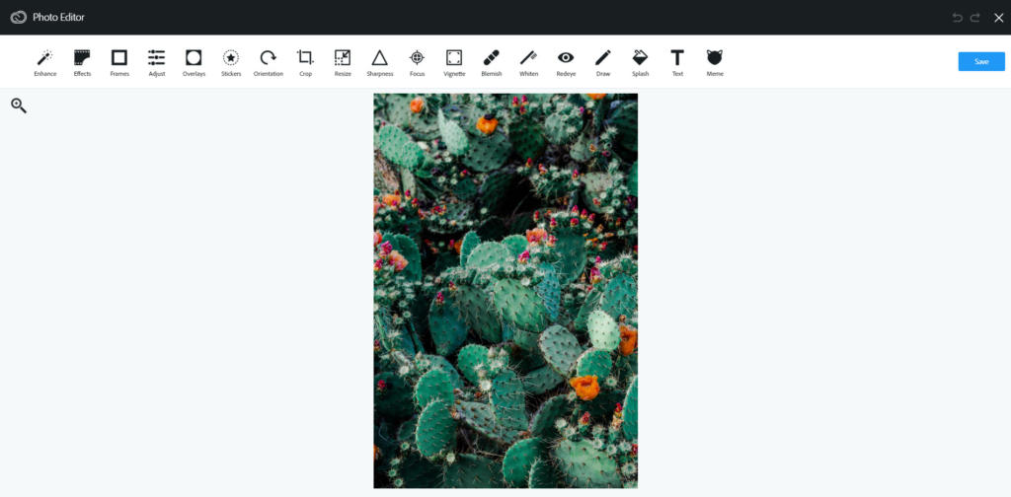Click the cactus photo canvas
1011x497 pixels.
click(505, 291)
